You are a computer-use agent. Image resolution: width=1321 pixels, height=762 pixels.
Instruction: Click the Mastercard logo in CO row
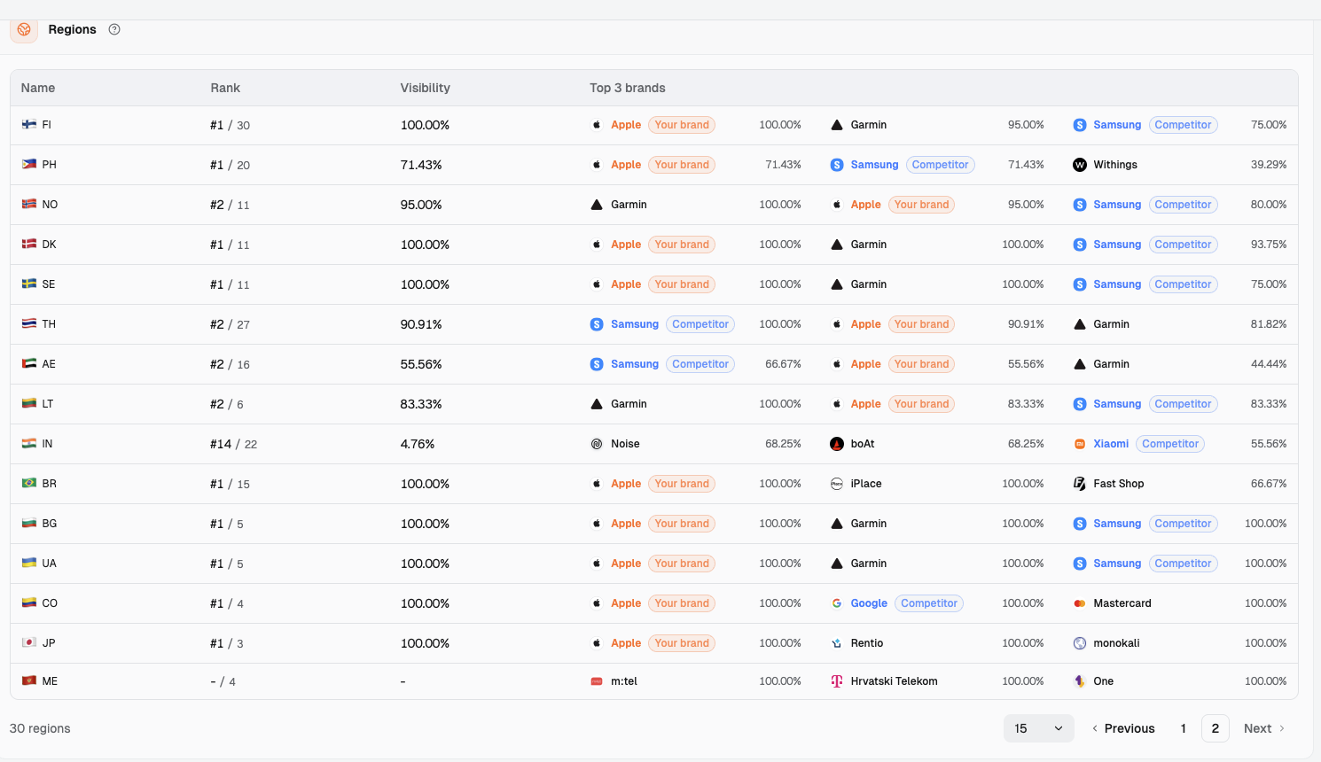1080,603
